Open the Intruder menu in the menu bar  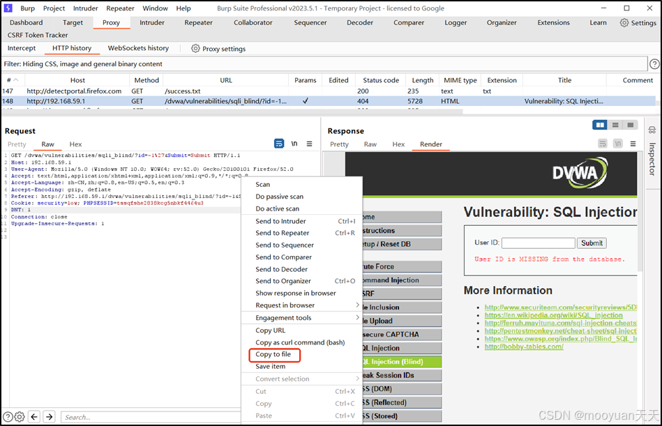(85, 8)
